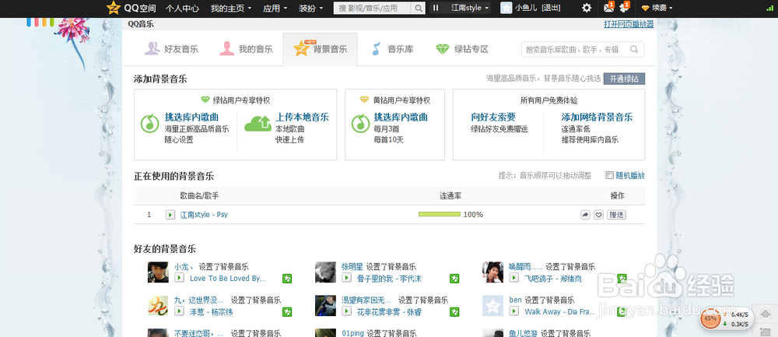
Task: Open 唤醒雨 friend's avatar thumbnail
Action: click(492, 272)
